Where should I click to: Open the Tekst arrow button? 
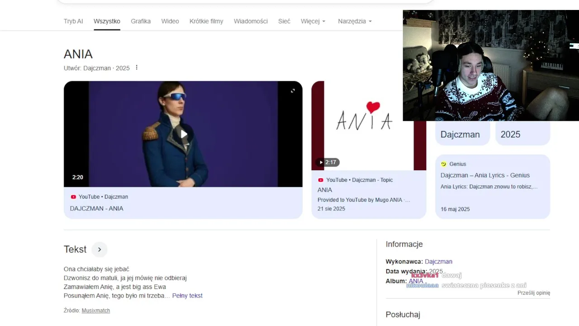click(x=100, y=249)
